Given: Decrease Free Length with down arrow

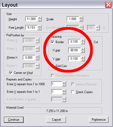Looking at the screenshot, I should (39, 29).
